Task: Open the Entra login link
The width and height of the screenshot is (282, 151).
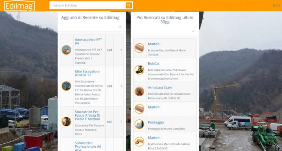Action: [x=276, y=5]
